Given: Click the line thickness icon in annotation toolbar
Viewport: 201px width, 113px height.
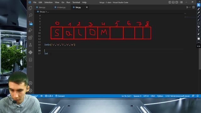Looking at the screenshot, I should pos(198,42).
